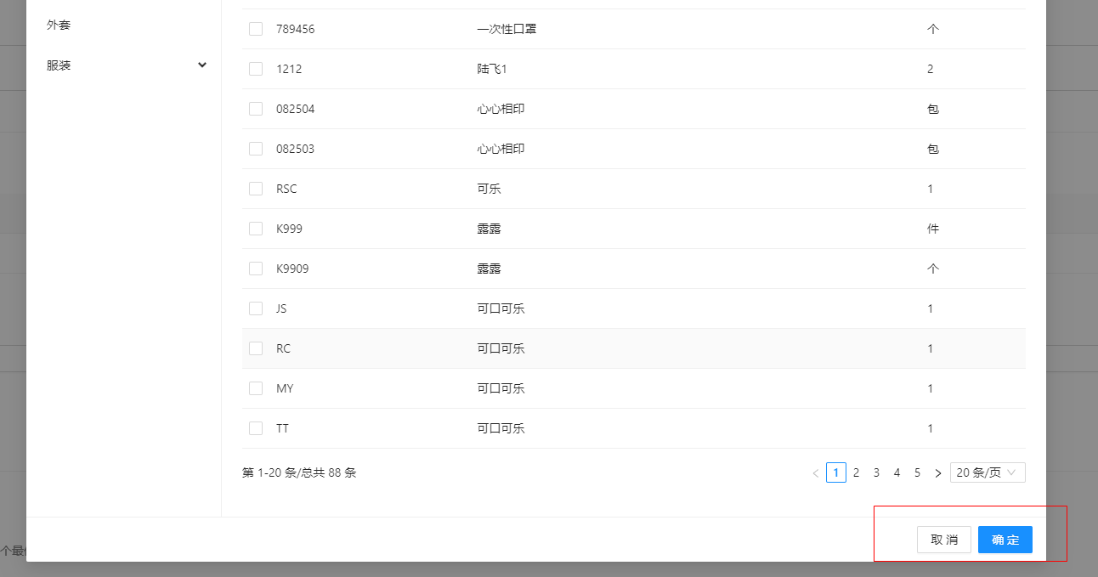Screen dimensions: 1098x577
Task: Select the RSC row checkbox
Action: (256, 189)
